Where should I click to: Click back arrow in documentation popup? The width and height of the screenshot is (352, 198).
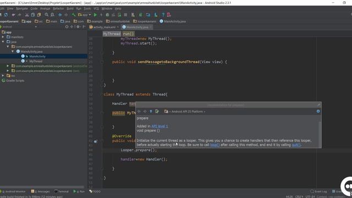(x=139, y=111)
